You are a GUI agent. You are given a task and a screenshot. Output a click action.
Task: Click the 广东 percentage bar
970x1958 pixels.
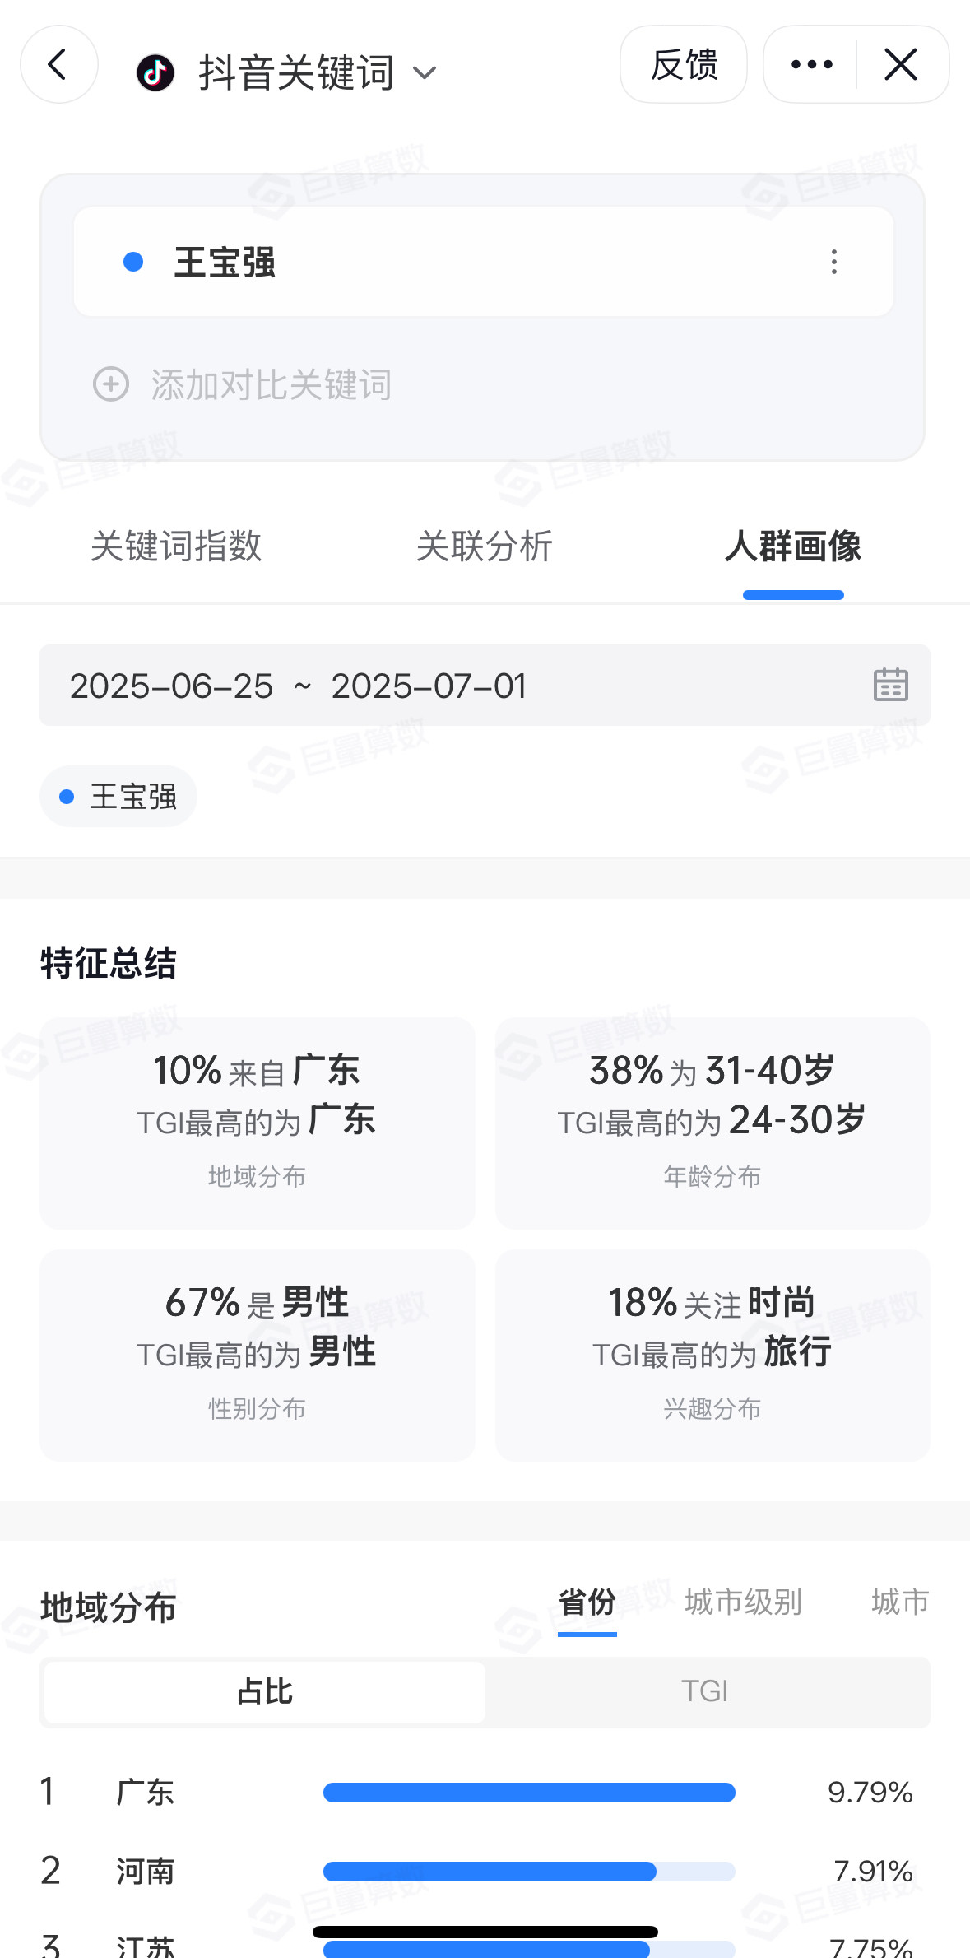[529, 1792]
